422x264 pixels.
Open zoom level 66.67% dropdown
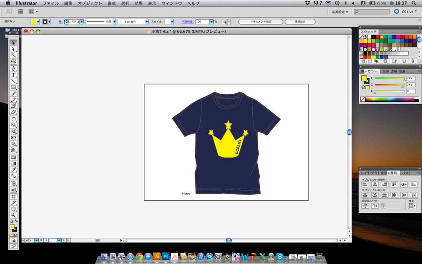click(36, 240)
